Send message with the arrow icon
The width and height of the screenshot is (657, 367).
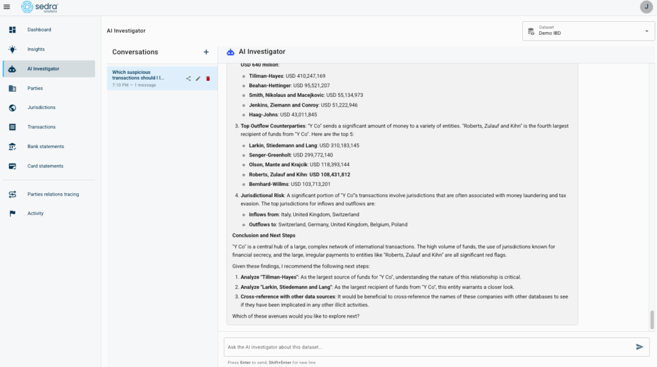pos(639,346)
